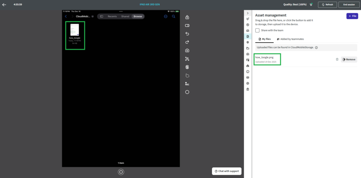Image resolution: width=361 pixels, height=178 pixels.
Task: Open the bug icon in sidebar
Action: (x=248, y=66)
